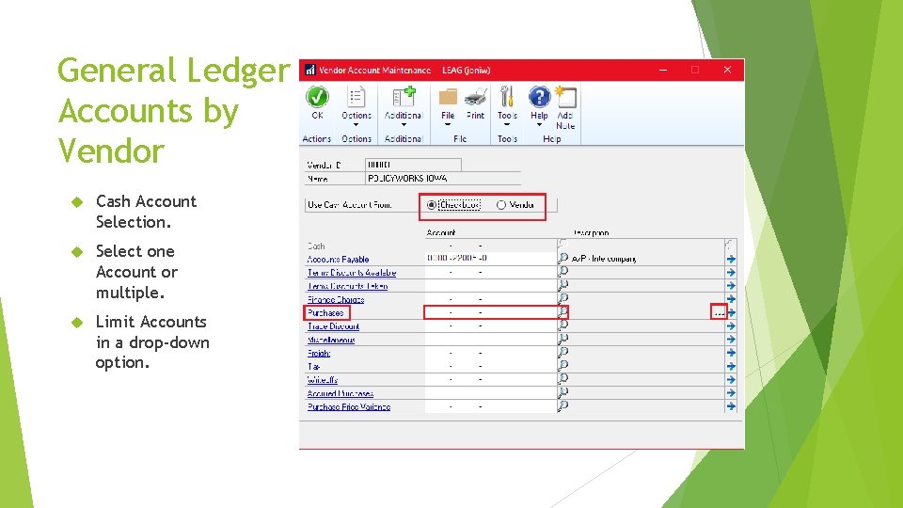Screen dimensions: 903x508
Task: Click the Add Note icon
Action: (x=565, y=97)
